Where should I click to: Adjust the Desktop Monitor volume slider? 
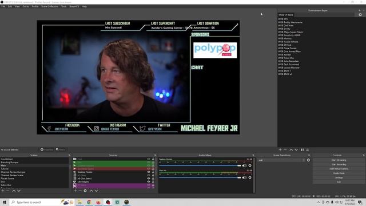(200, 165)
